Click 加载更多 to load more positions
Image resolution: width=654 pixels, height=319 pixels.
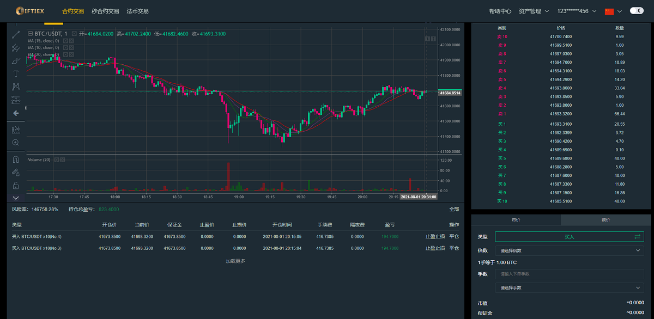coord(235,261)
